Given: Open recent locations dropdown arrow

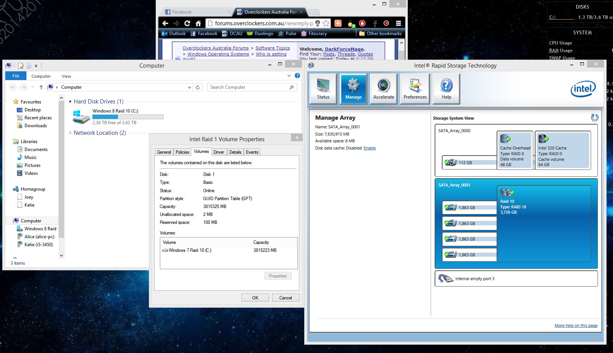Looking at the screenshot, I should [33, 87].
